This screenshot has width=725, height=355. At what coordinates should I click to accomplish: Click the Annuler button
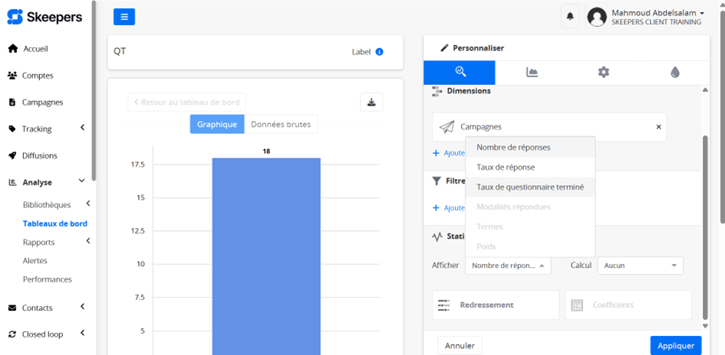coord(460,346)
